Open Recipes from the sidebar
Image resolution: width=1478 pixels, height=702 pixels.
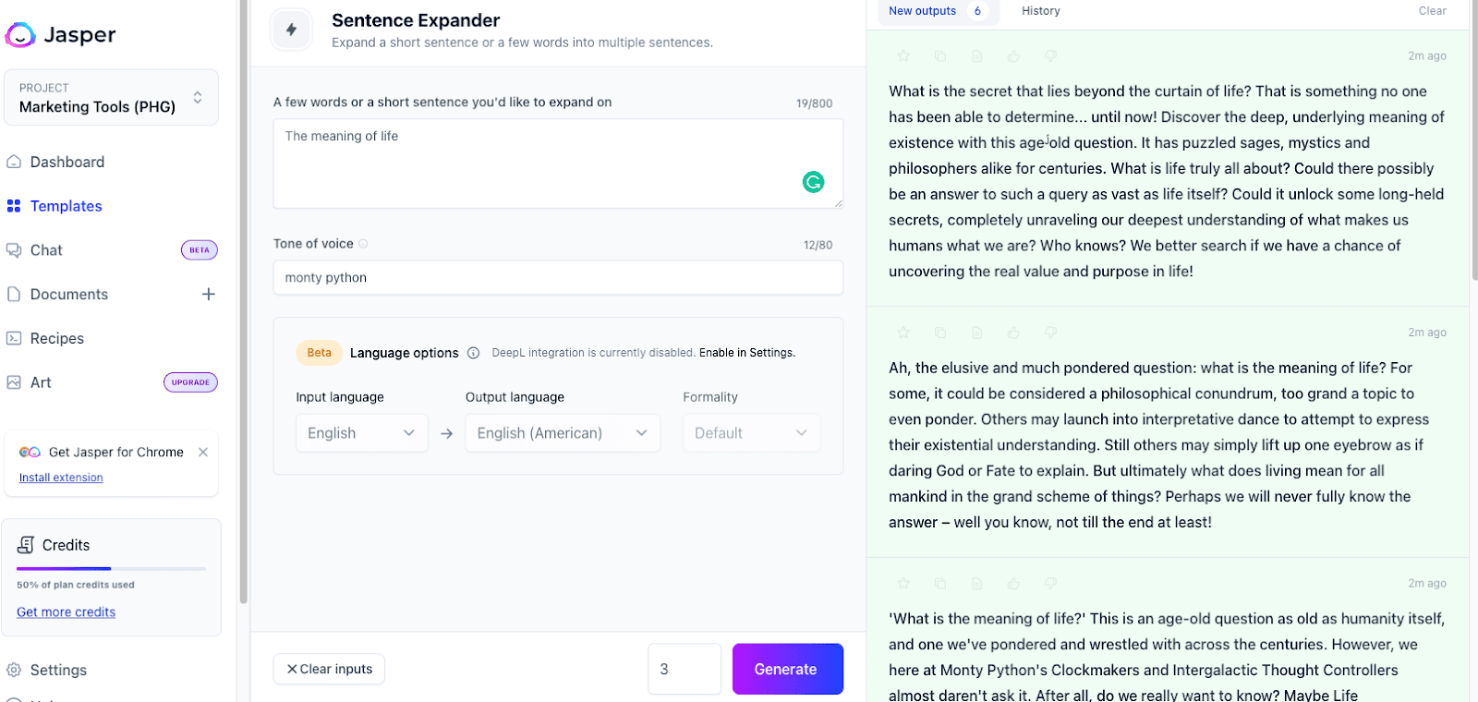[57, 338]
